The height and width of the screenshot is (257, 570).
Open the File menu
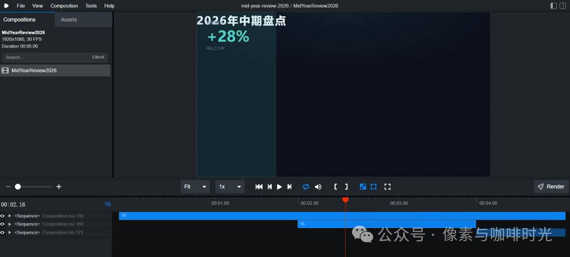(x=21, y=6)
